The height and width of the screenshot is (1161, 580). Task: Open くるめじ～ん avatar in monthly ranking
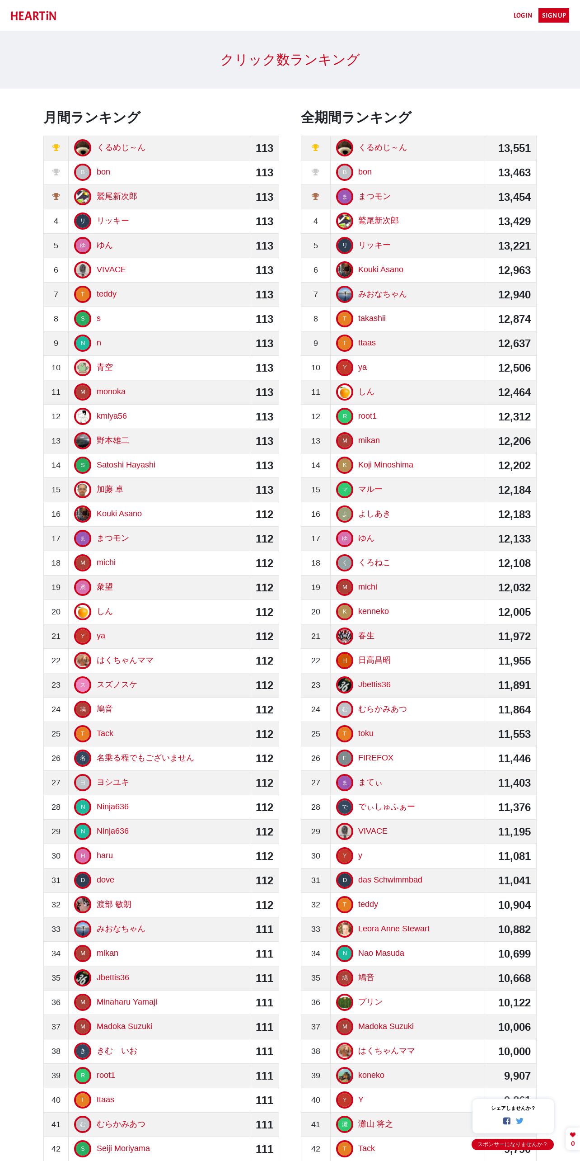click(83, 148)
